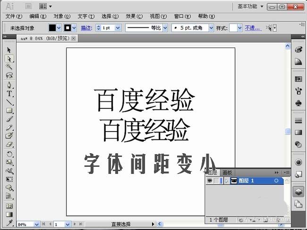This screenshot has height=230, width=307.
Task: Open the Appearance panel icon
Action: coord(298,162)
